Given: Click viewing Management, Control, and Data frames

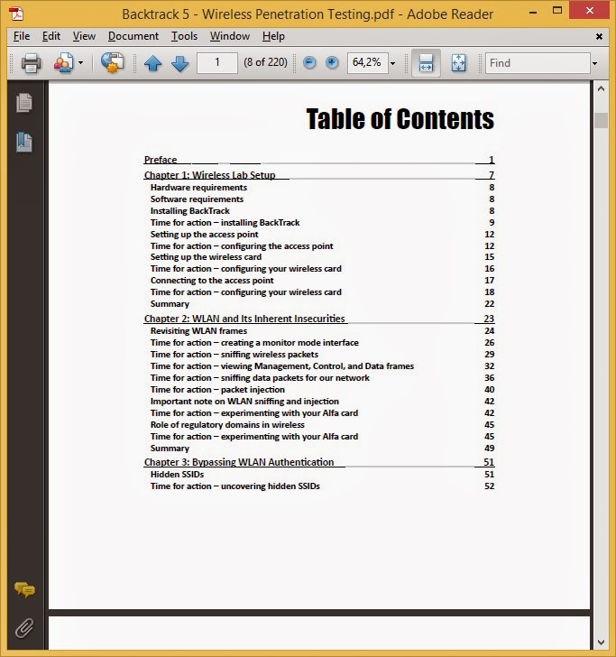Looking at the screenshot, I should click(x=282, y=366).
